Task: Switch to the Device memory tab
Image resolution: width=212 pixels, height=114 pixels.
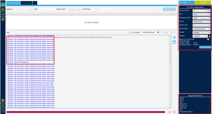Action: (13, 3)
